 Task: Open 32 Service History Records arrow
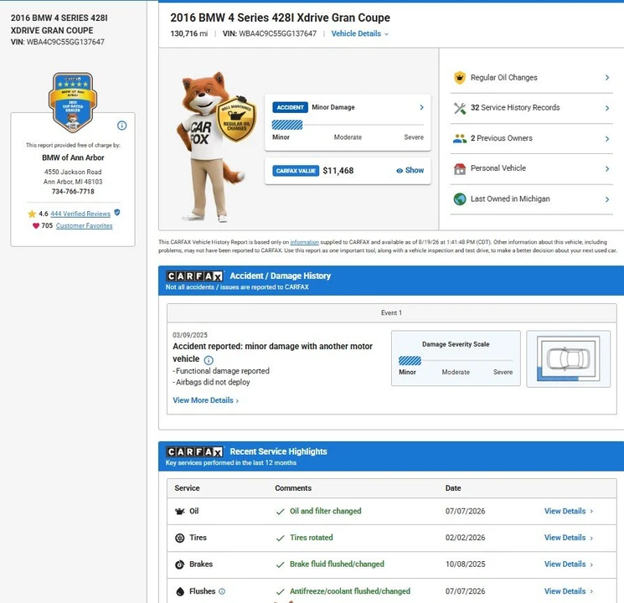(x=607, y=108)
